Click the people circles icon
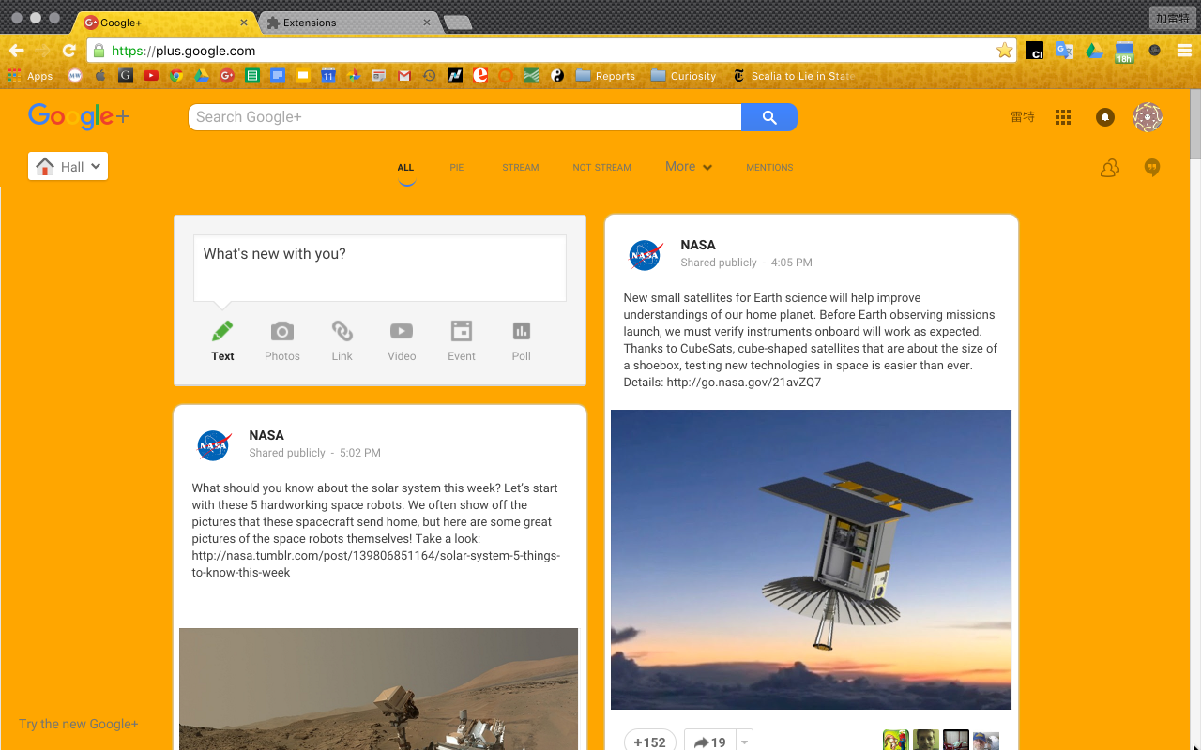Screen dimensions: 1201x750 (x=1110, y=168)
